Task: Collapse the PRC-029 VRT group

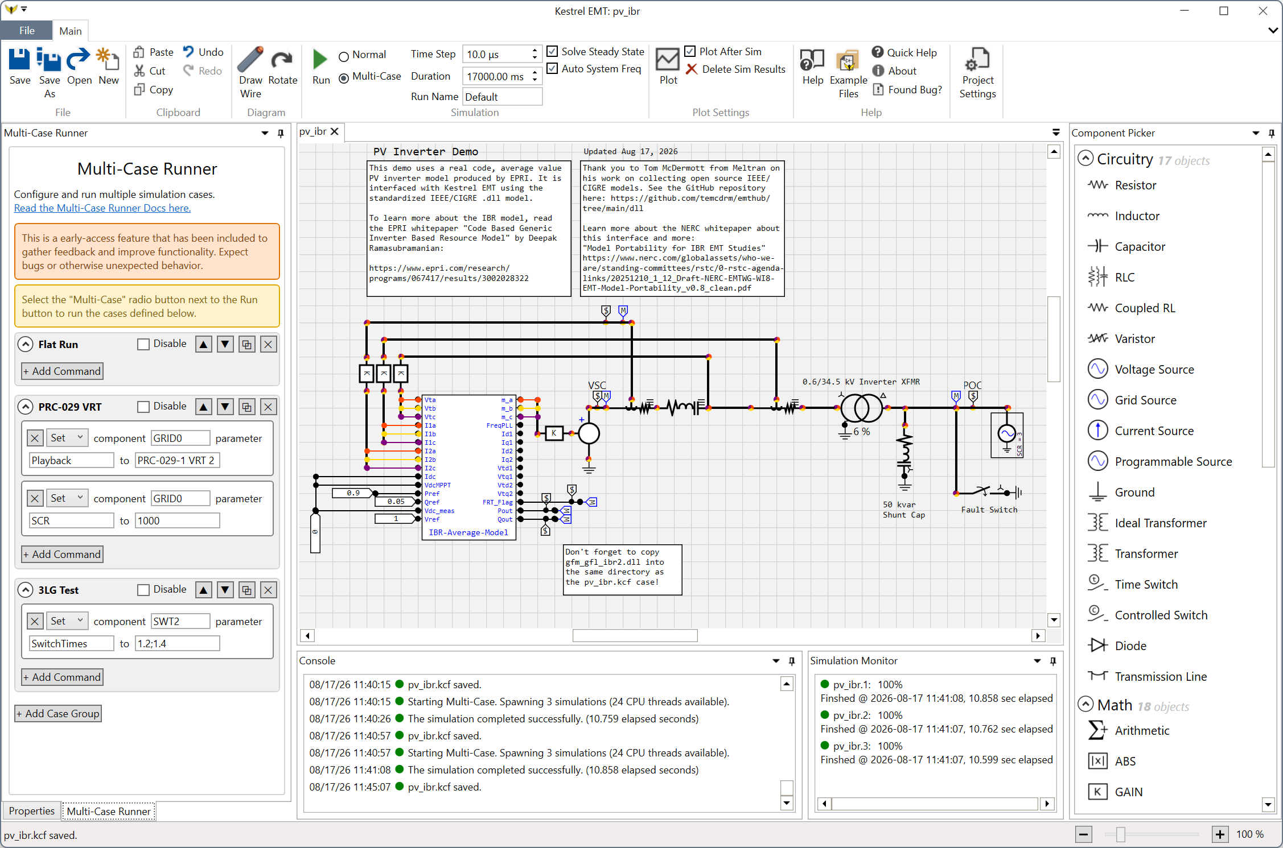Action: pyautogui.click(x=25, y=407)
